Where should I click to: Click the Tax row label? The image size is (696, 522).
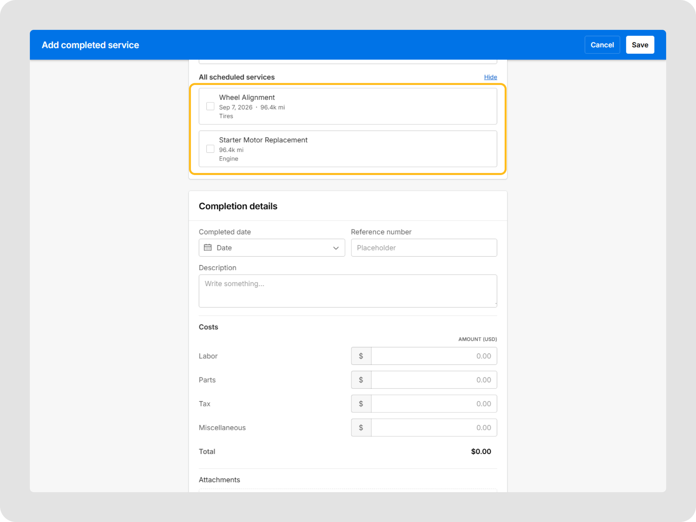pyautogui.click(x=205, y=404)
